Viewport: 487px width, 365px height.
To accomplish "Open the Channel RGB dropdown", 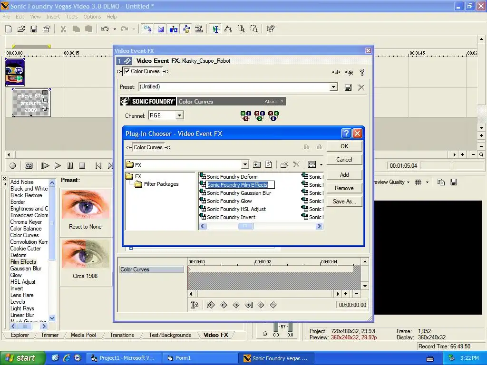I will coord(179,115).
